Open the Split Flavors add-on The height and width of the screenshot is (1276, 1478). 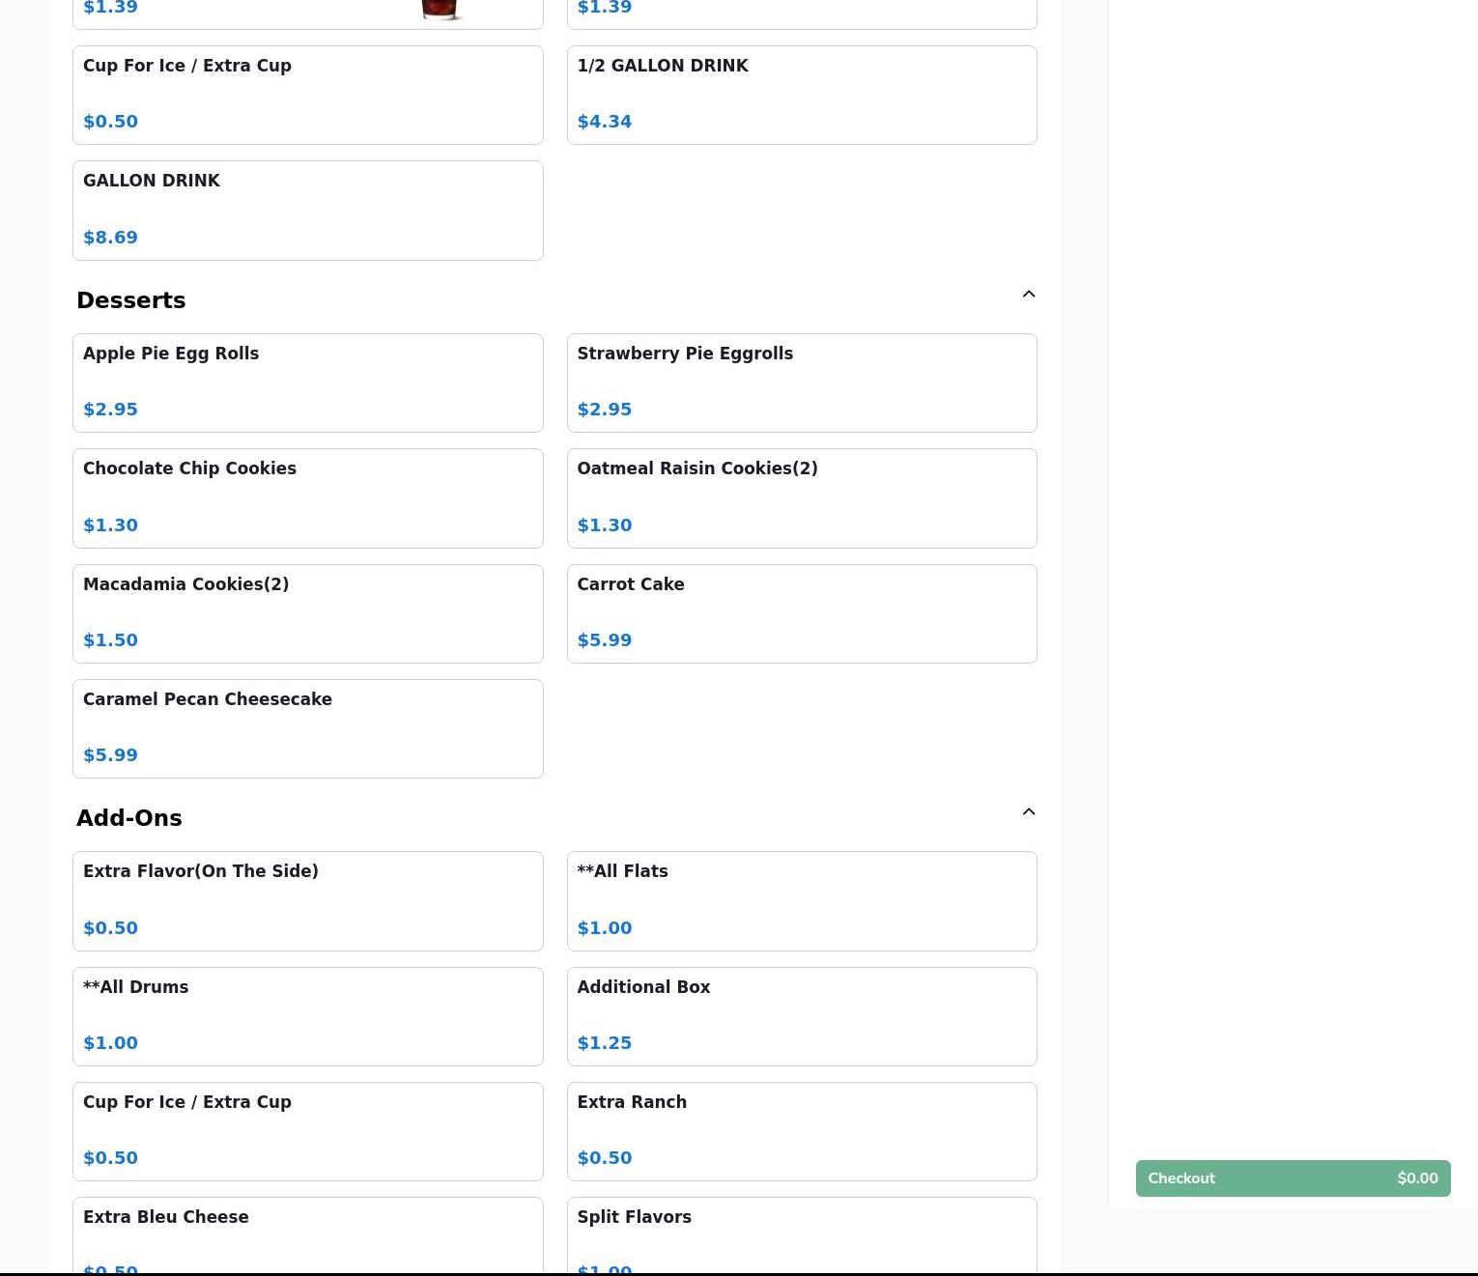point(801,1234)
